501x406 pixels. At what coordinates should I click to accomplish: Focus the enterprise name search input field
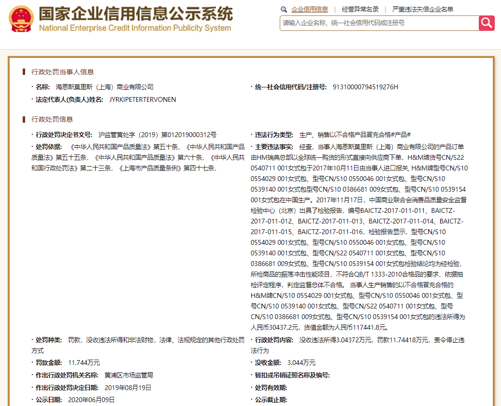click(379, 23)
